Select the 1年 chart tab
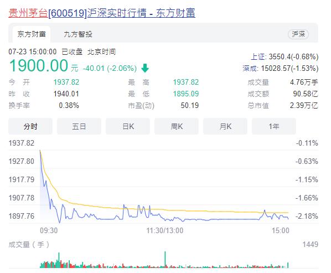The height and width of the screenshot is (273, 331). (274, 126)
